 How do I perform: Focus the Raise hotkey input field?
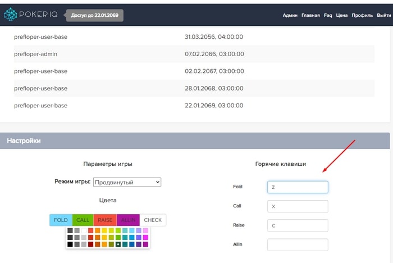(298, 225)
